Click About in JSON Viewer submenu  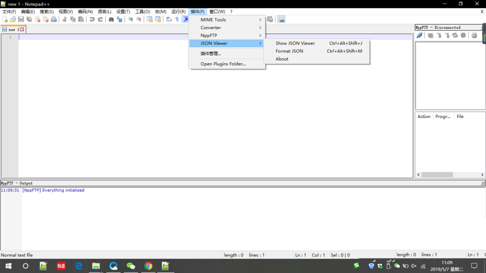pyautogui.click(x=317, y=59)
